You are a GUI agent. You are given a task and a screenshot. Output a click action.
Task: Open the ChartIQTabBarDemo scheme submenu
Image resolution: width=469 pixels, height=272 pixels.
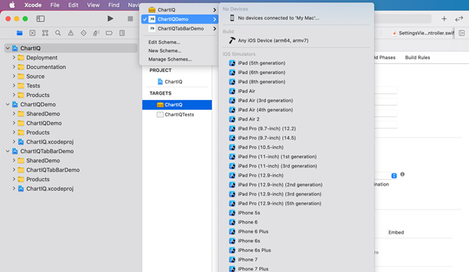(180, 29)
